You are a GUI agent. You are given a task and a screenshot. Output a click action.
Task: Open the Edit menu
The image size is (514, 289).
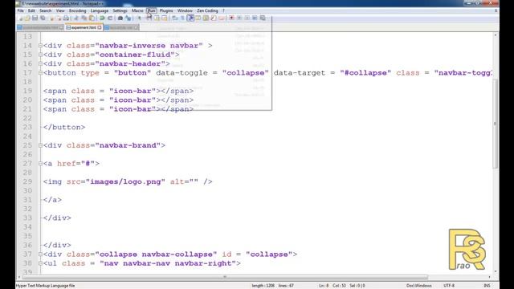tap(31, 10)
